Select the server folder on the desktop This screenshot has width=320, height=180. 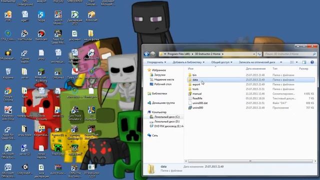click(24, 73)
